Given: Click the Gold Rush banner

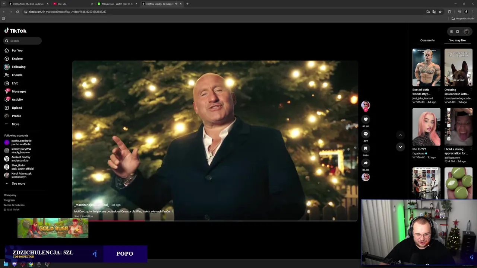Looking at the screenshot, I should pyautogui.click(x=53, y=228).
